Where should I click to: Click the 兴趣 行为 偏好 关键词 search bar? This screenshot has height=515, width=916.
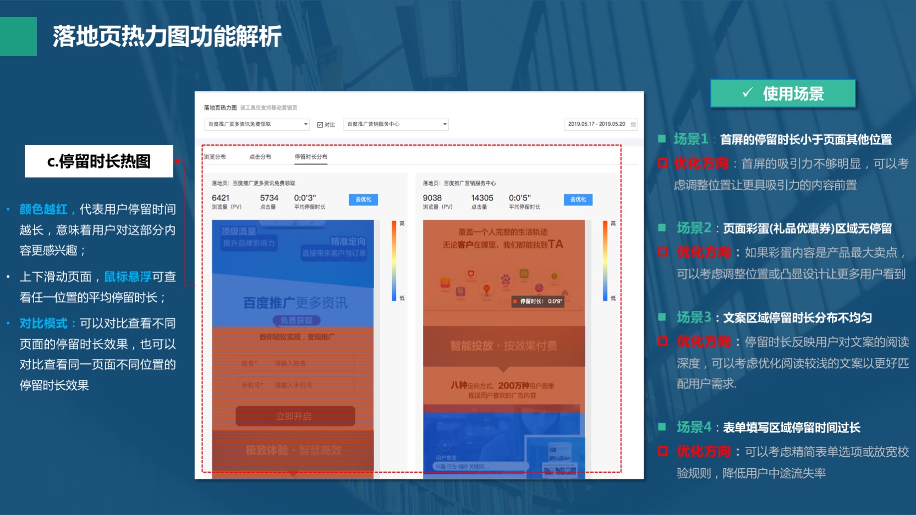click(481, 467)
